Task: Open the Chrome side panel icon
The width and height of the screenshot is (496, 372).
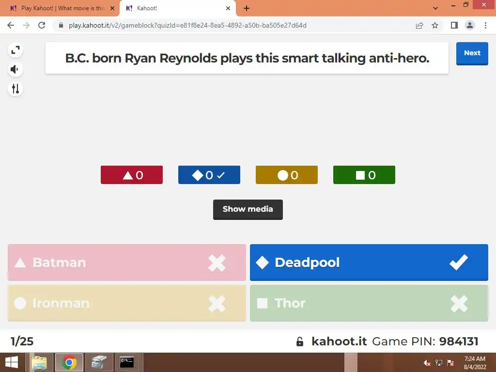Action: coord(454,25)
